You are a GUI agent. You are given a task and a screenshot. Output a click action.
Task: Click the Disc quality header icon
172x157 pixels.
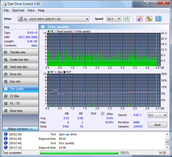[x=43, y=27]
